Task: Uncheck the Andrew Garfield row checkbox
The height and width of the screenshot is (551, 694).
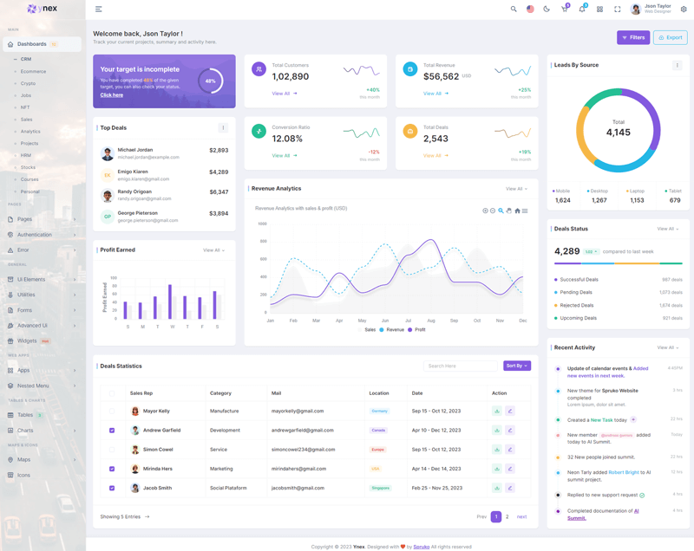Action: 112,431
